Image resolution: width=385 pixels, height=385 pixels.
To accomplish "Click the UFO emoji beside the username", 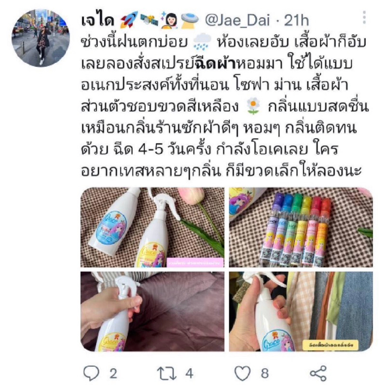I will coord(190,20).
